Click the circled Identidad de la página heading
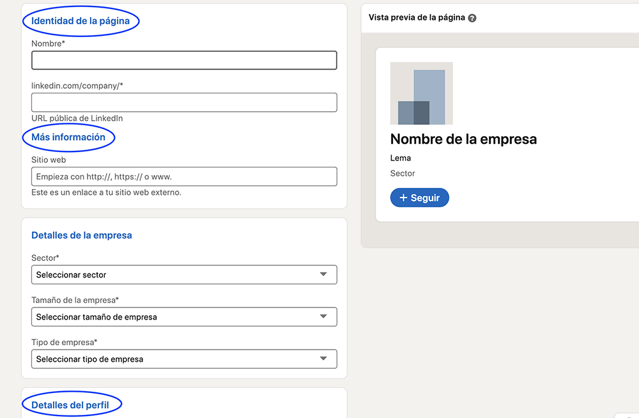 coord(81,20)
